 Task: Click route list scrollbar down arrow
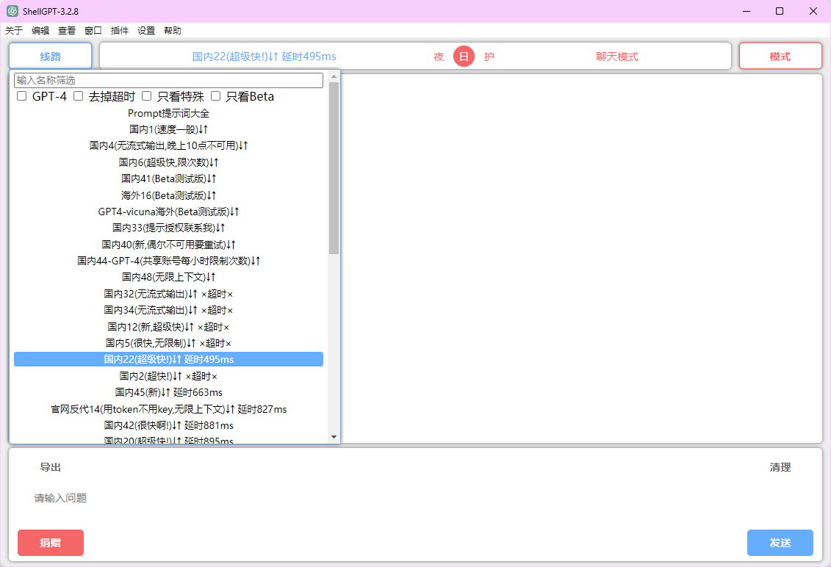pyautogui.click(x=334, y=437)
